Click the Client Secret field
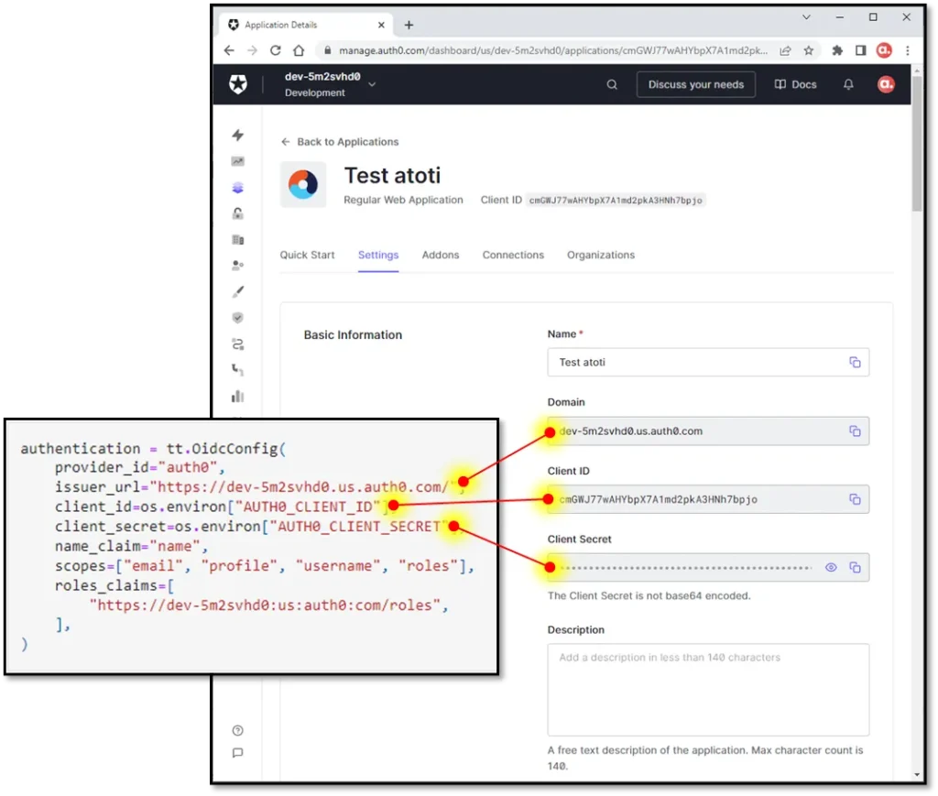The image size is (938, 796). pyautogui.click(x=708, y=568)
